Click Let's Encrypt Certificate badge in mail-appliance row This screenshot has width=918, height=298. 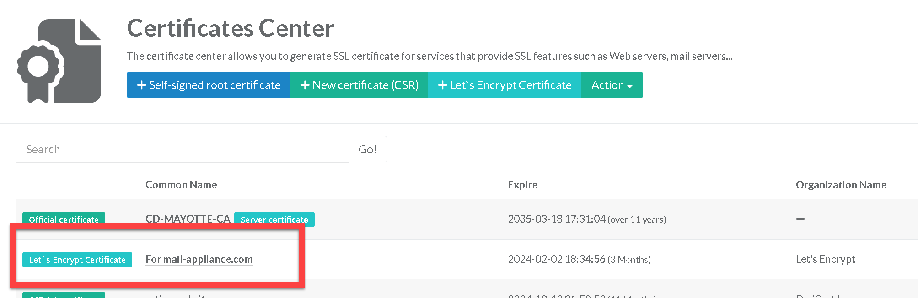77,260
